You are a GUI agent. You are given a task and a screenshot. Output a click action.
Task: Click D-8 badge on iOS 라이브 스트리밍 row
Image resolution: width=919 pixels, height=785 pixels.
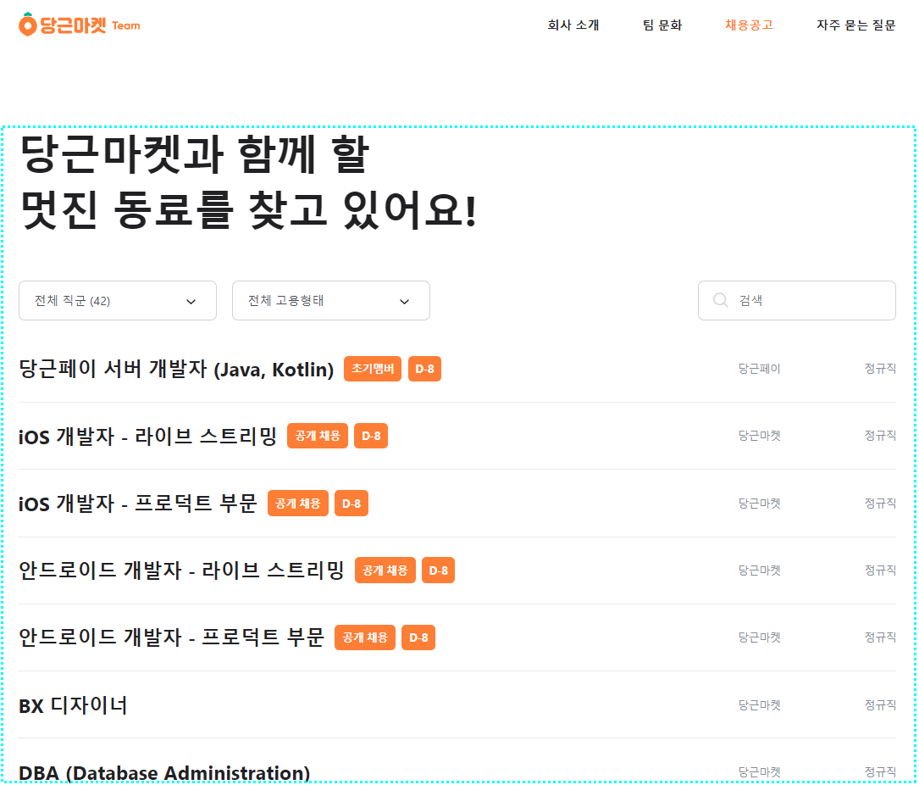(371, 436)
